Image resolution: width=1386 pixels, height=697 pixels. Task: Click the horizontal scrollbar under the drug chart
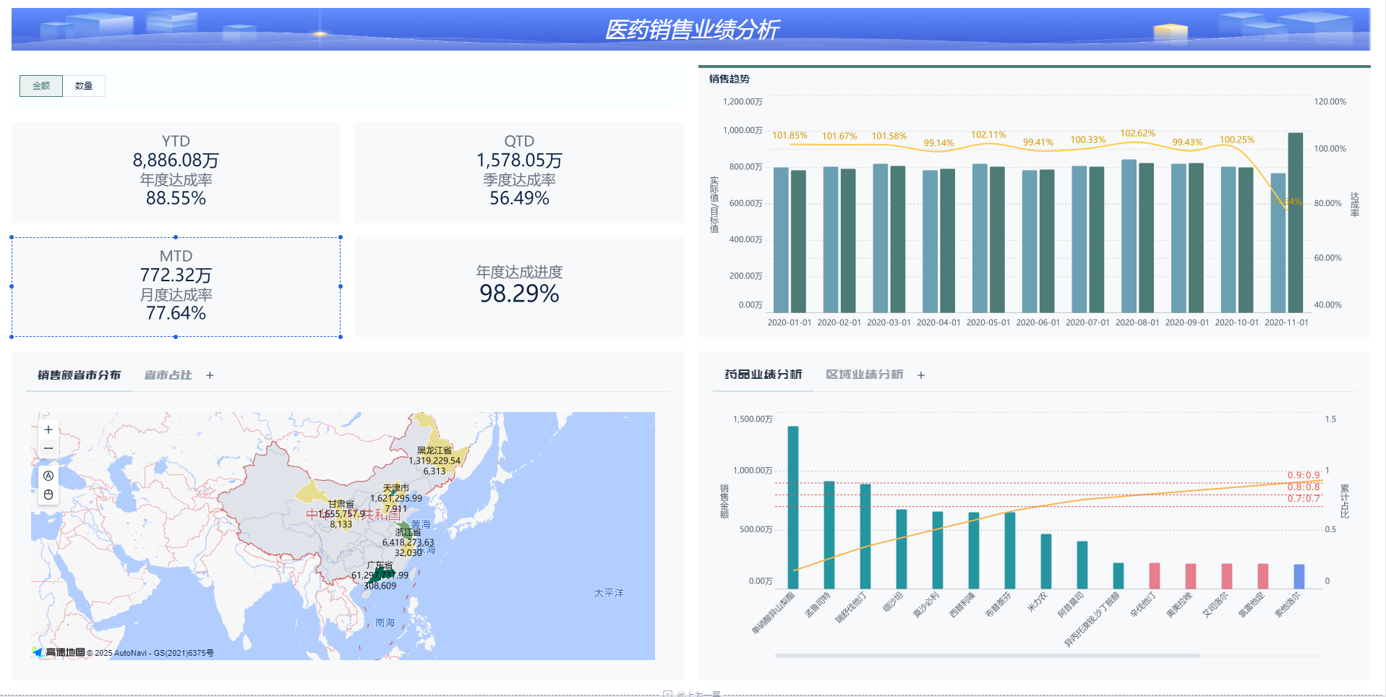987,656
